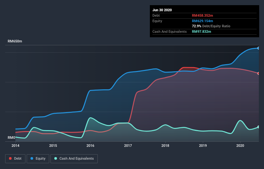Select the 2020 x-axis label

click(240, 146)
